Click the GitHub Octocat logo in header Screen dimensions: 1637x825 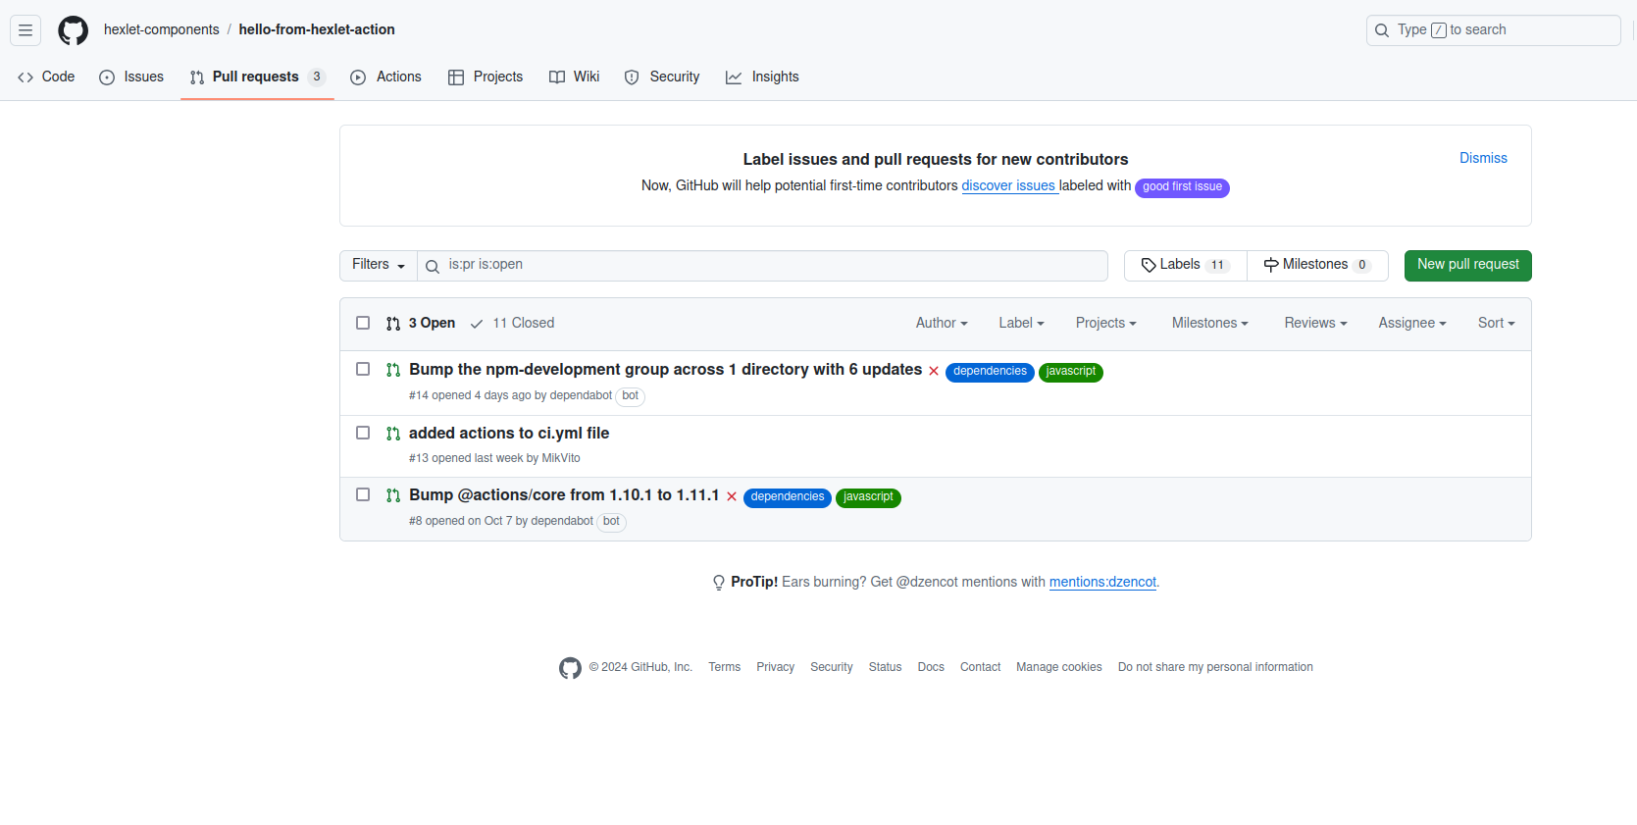click(73, 30)
